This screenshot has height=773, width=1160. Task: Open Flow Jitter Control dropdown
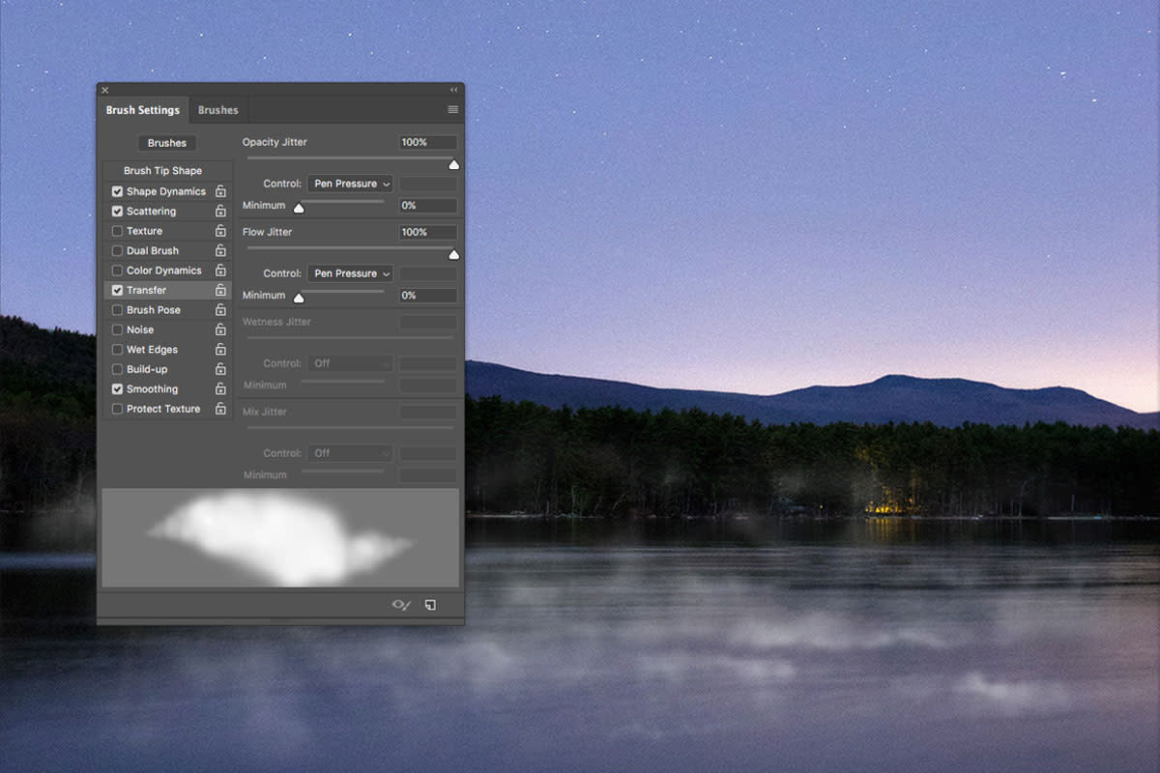[351, 273]
